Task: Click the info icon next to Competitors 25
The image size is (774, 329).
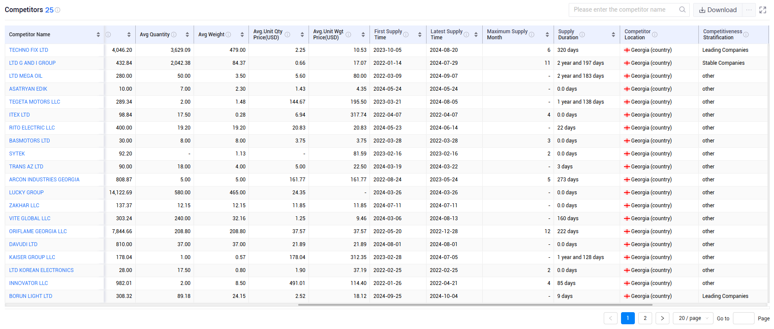Action: (57, 10)
